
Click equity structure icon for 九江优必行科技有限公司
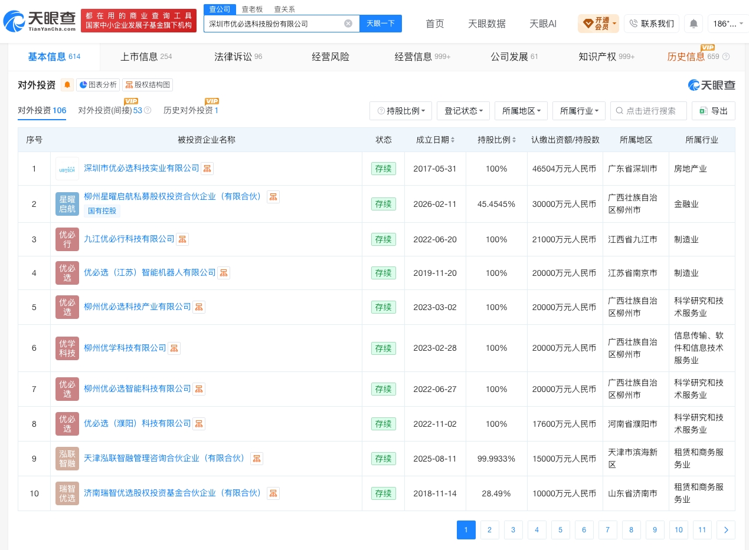tap(182, 239)
